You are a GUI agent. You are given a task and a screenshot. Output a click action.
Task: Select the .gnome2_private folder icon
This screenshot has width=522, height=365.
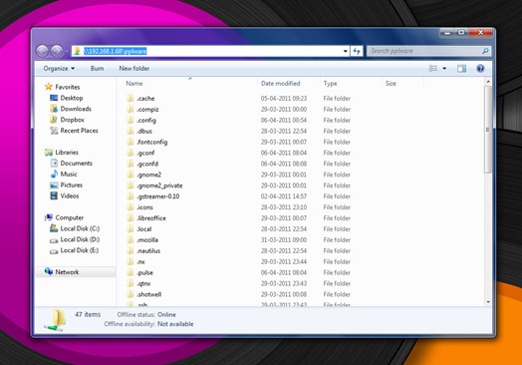(x=130, y=185)
